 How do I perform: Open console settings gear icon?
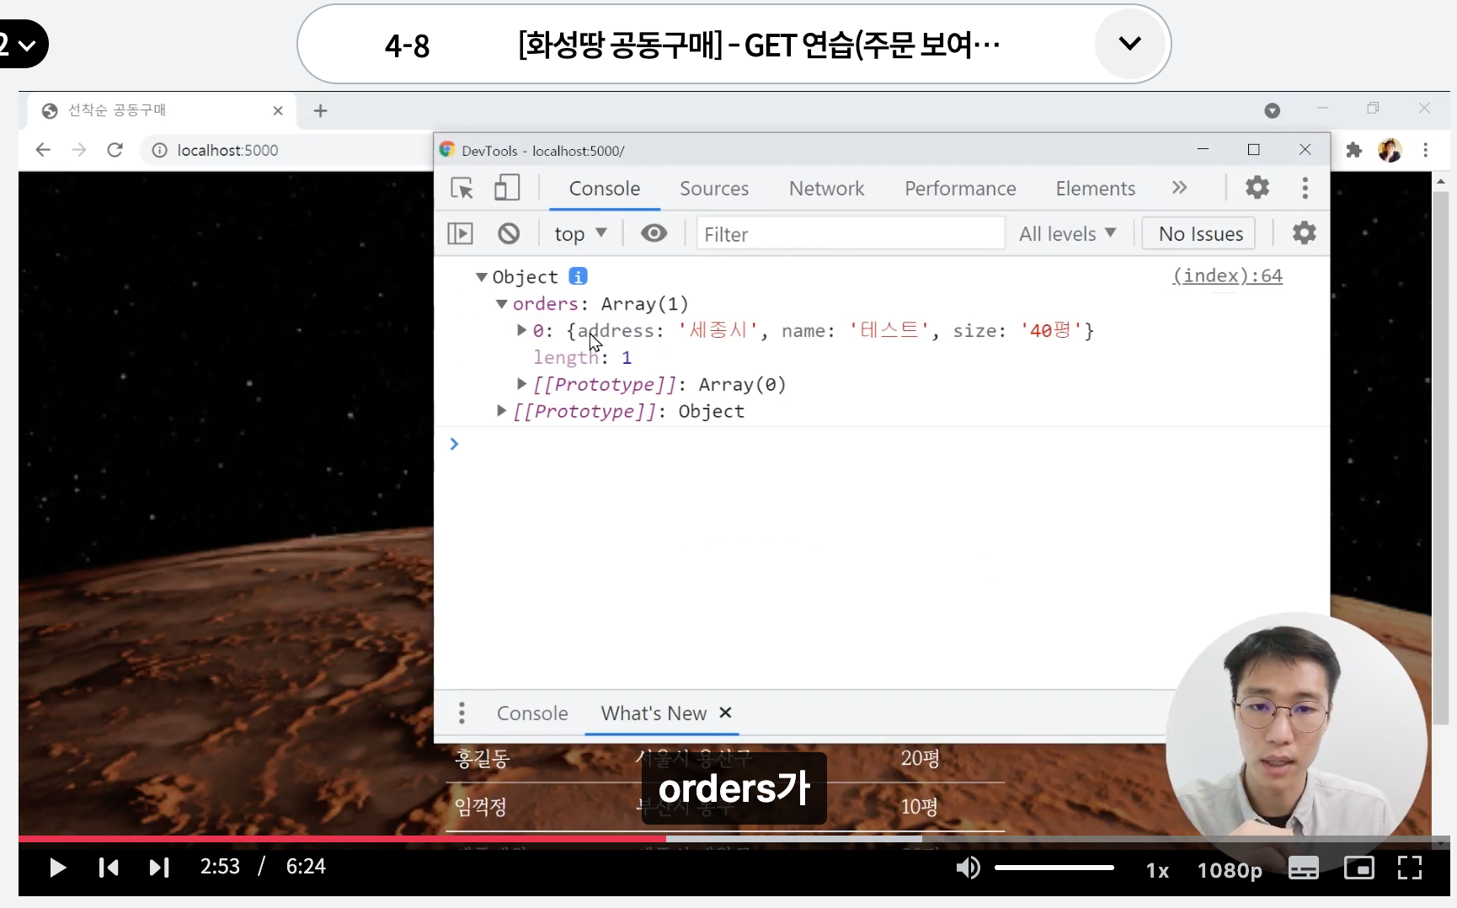tap(1304, 232)
